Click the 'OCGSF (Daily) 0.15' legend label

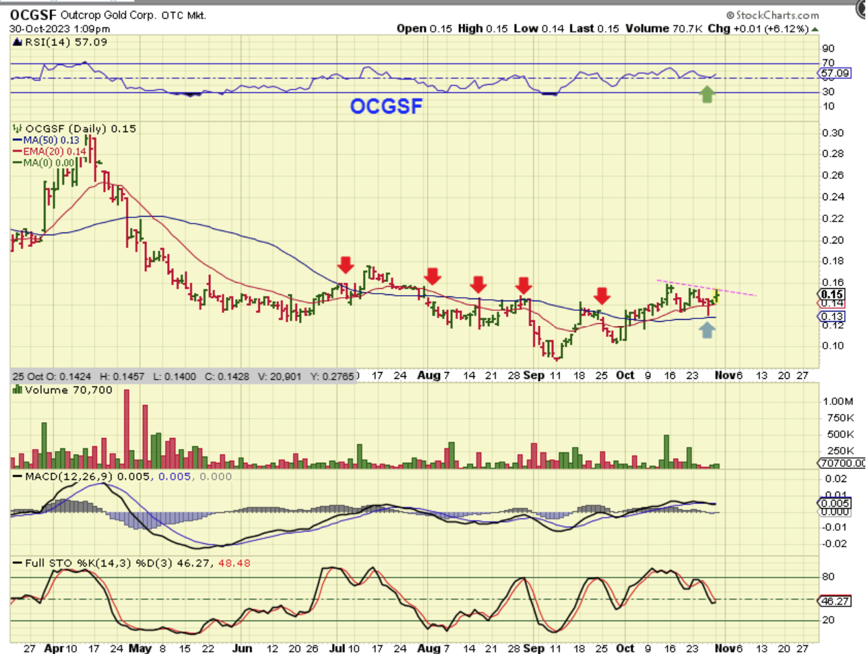pos(80,129)
